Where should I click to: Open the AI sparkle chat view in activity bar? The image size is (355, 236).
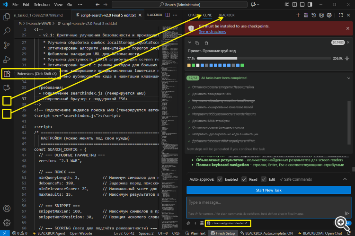pyautogui.click(x=7, y=88)
